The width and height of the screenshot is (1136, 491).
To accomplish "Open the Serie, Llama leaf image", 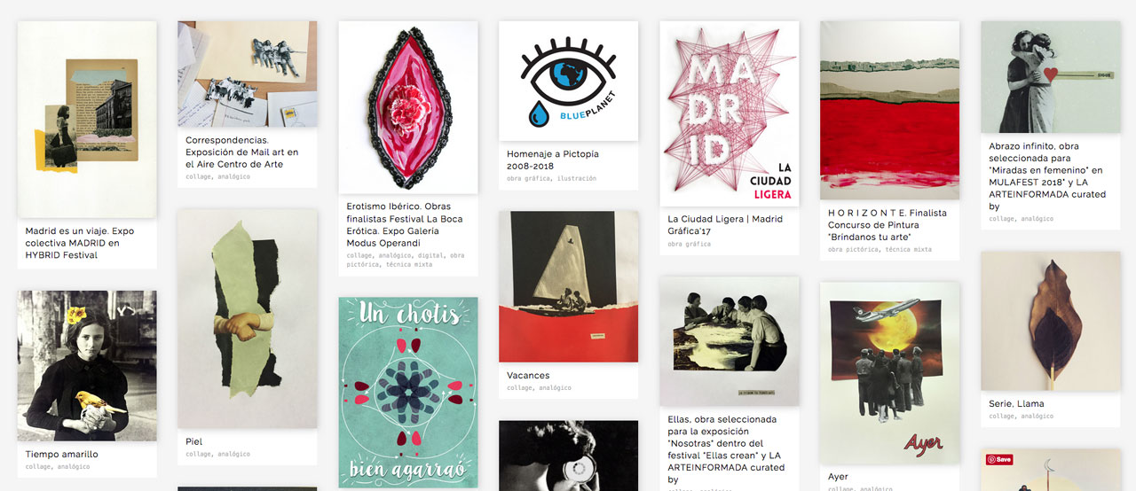I will click(1050, 321).
